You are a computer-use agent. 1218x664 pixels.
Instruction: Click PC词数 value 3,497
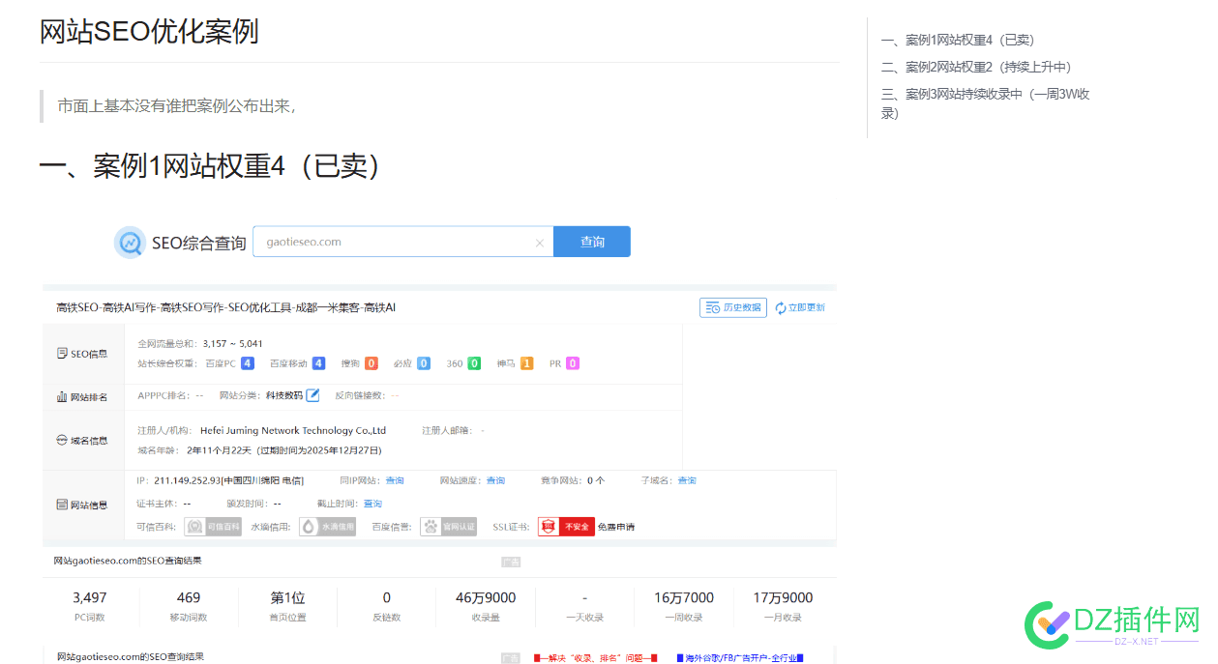click(90, 597)
